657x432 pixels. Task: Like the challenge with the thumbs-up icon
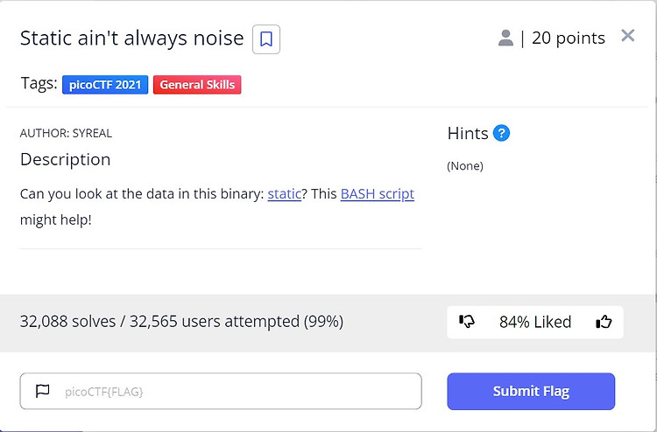604,322
